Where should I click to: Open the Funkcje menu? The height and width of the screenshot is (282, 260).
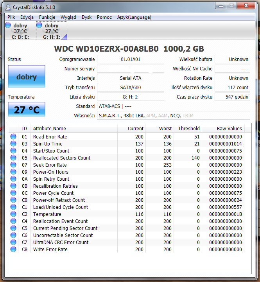point(47,17)
